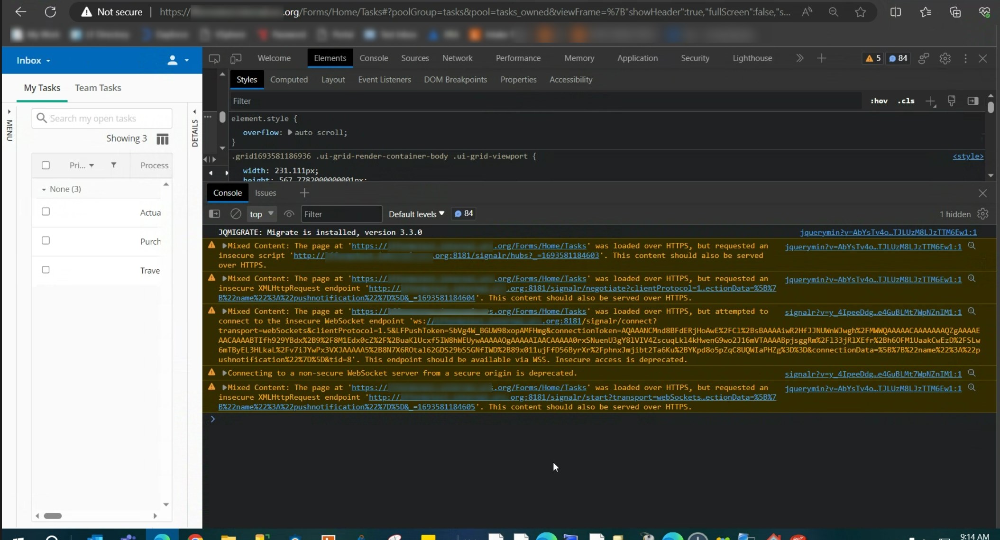This screenshot has height=540, width=1000.
Task: Check the Actua task row checkbox
Action: [46, 211]
